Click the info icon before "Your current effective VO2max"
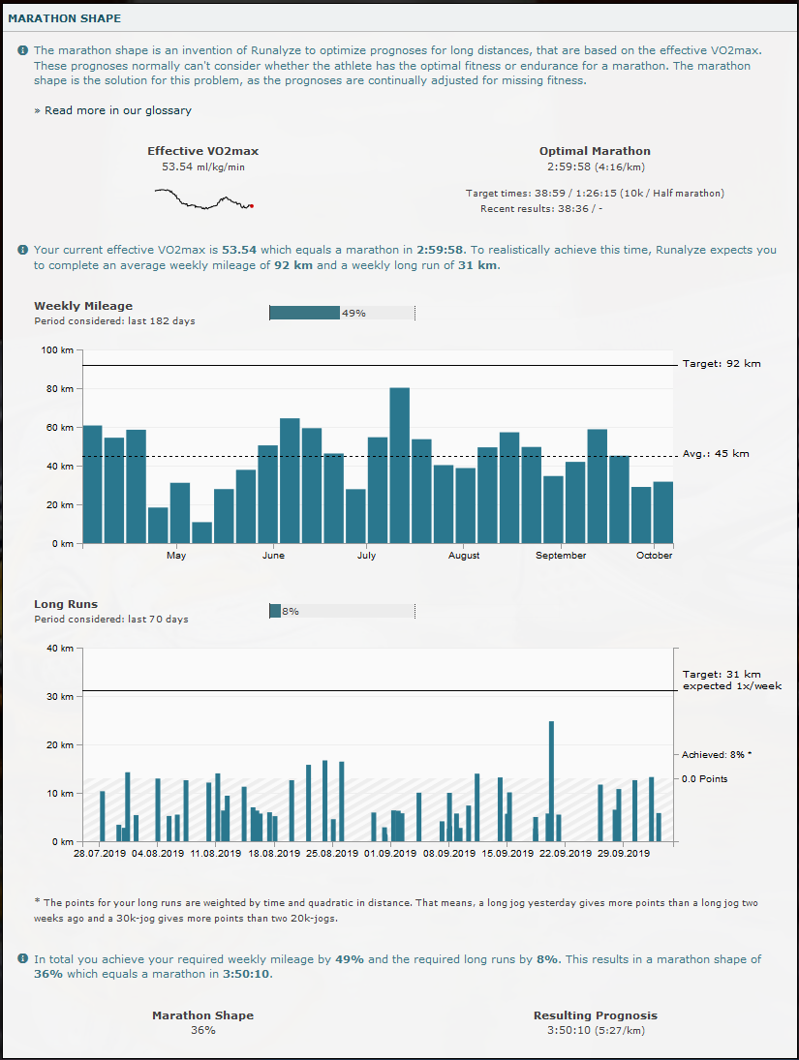 (x=22, y=250)
